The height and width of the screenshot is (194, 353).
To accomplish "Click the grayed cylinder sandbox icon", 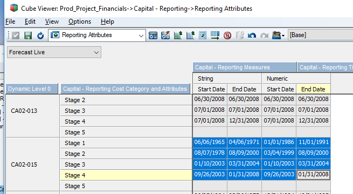I will tap(240, 35).
